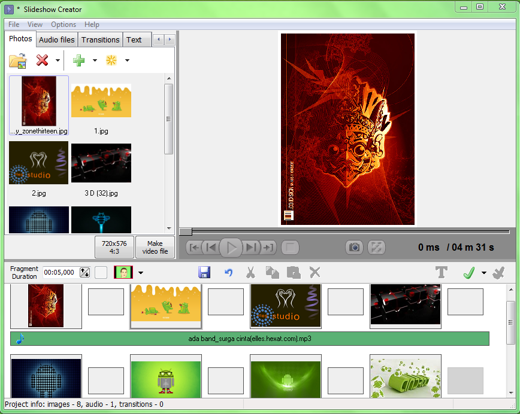
Task: Open the Help menu
Action: tap(92, 25)
